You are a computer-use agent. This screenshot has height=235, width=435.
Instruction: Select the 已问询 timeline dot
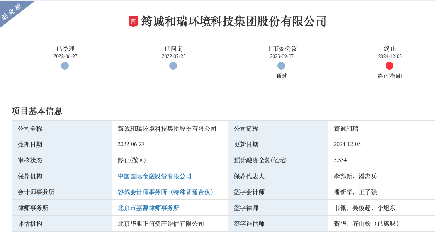tap(173, 66)
